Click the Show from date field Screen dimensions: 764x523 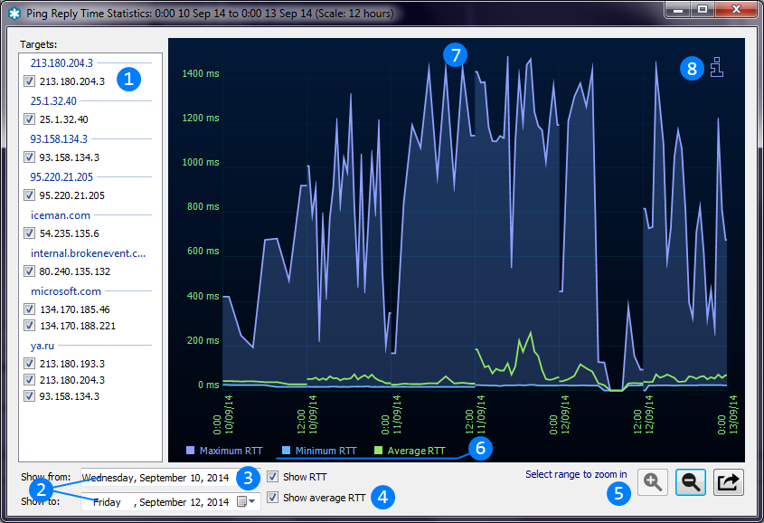[154, 477]
